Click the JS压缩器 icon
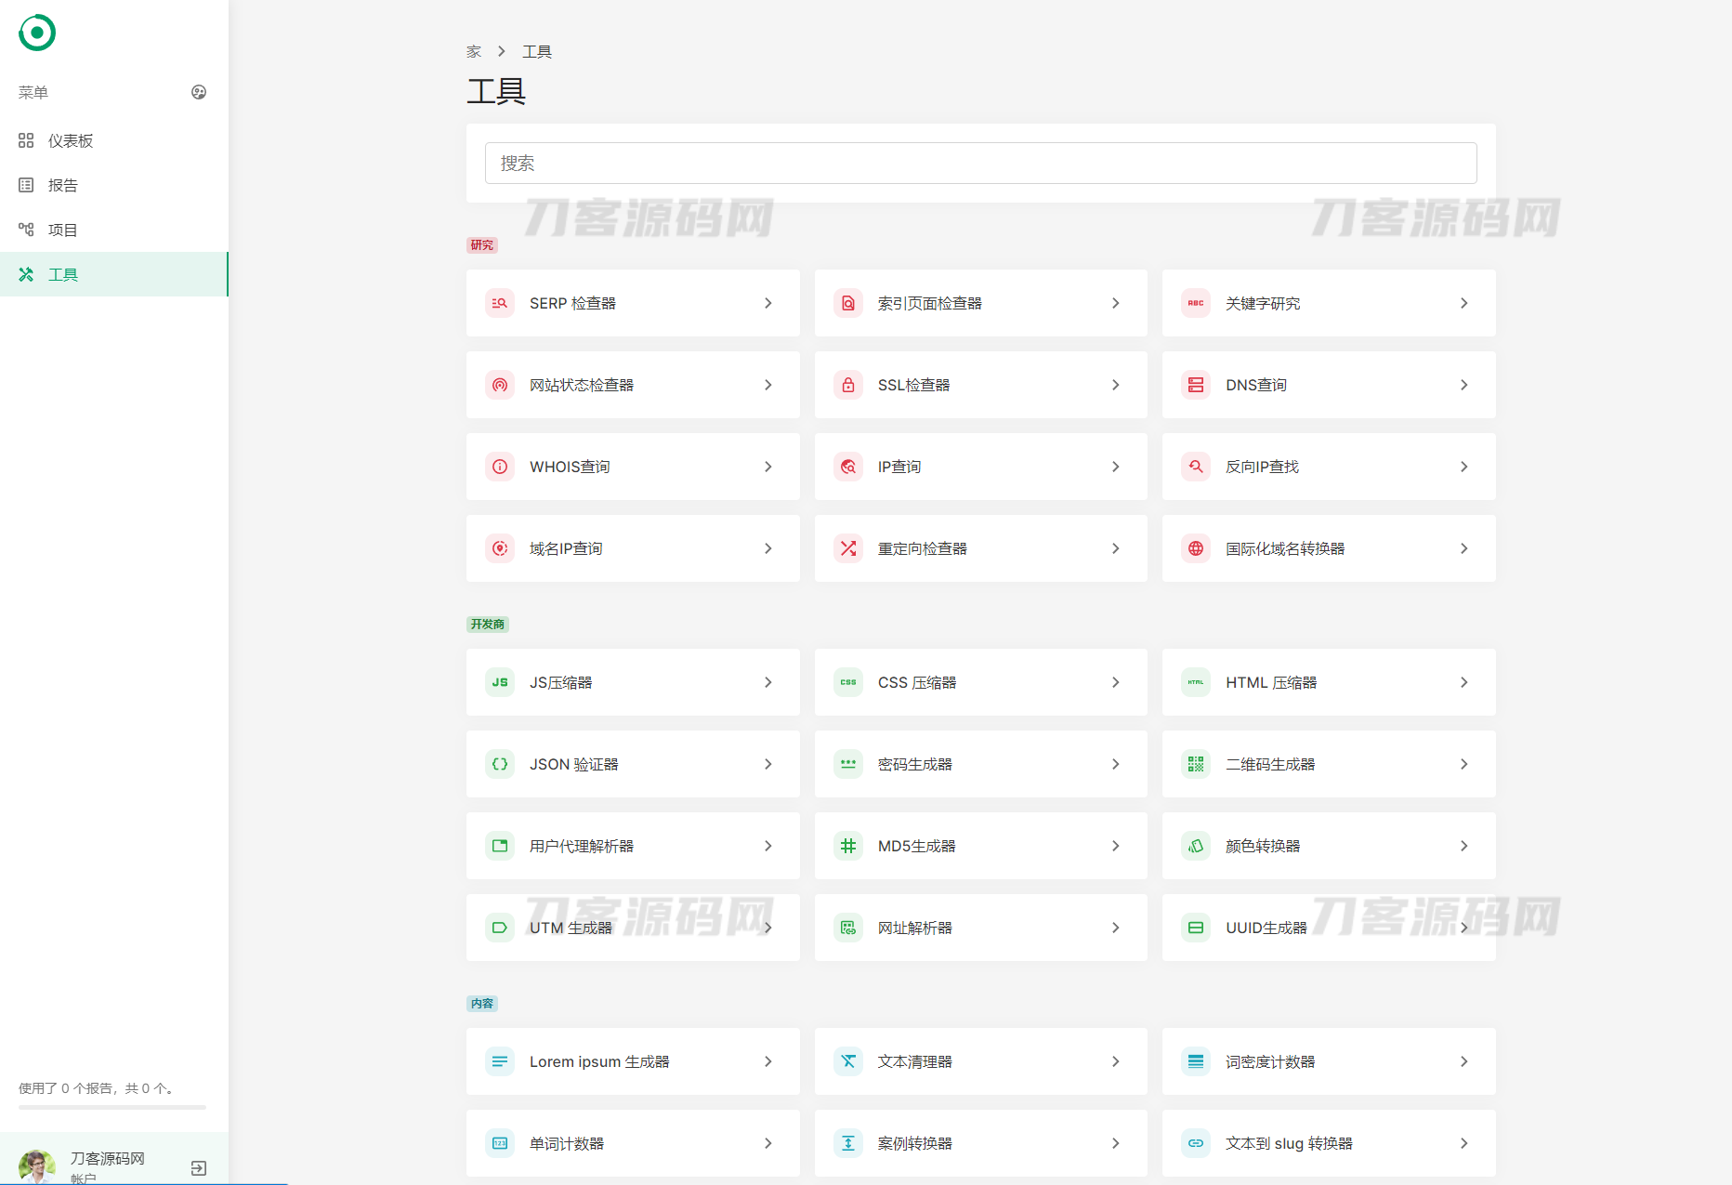 [x=500, y=682]
